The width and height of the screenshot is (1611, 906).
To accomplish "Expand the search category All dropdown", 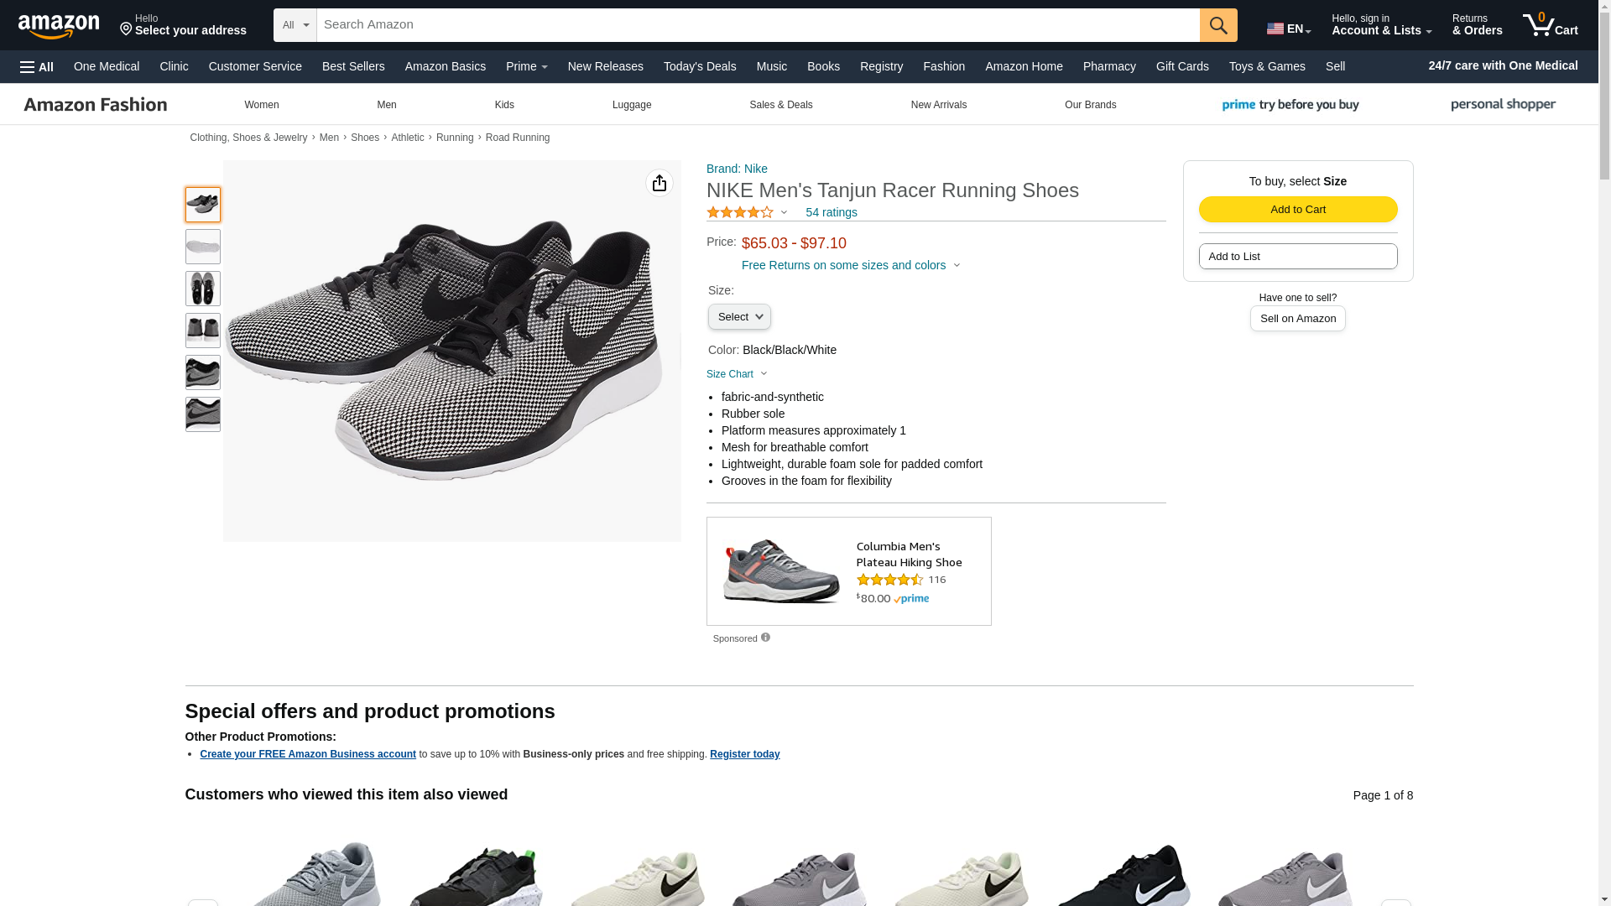I will 295,25.
